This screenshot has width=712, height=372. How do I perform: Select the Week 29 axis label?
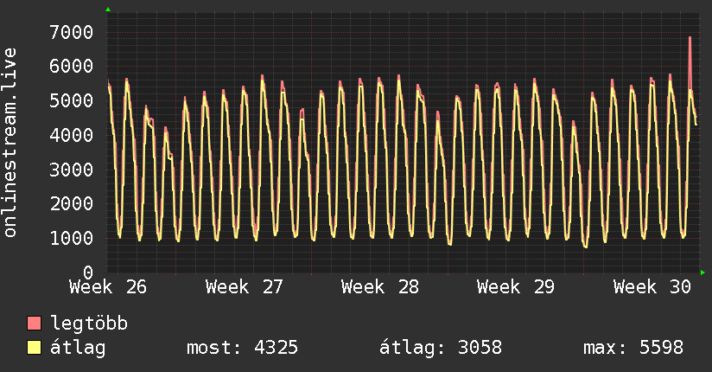pyautogui.click(x=516, y=287)
